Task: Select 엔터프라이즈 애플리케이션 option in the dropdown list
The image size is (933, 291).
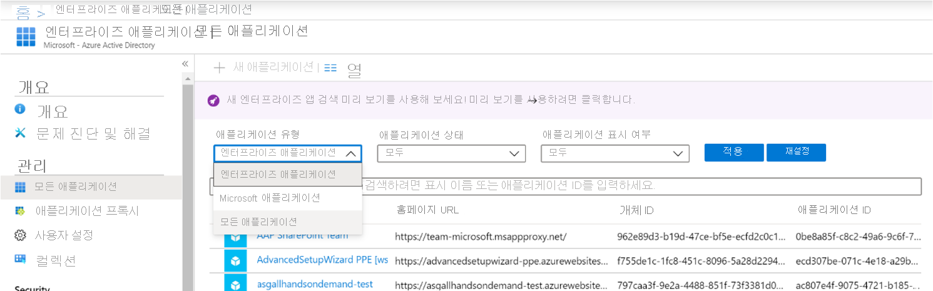Action: [288, 174]
